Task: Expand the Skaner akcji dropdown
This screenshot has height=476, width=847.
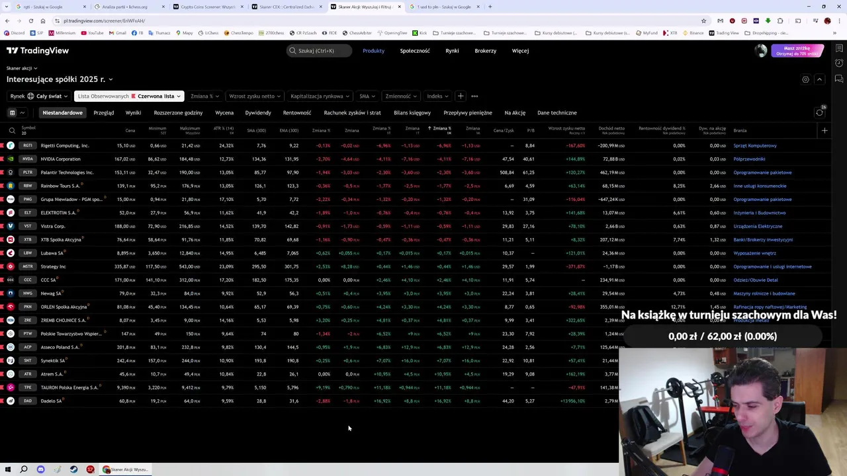Action: point(22,68)
